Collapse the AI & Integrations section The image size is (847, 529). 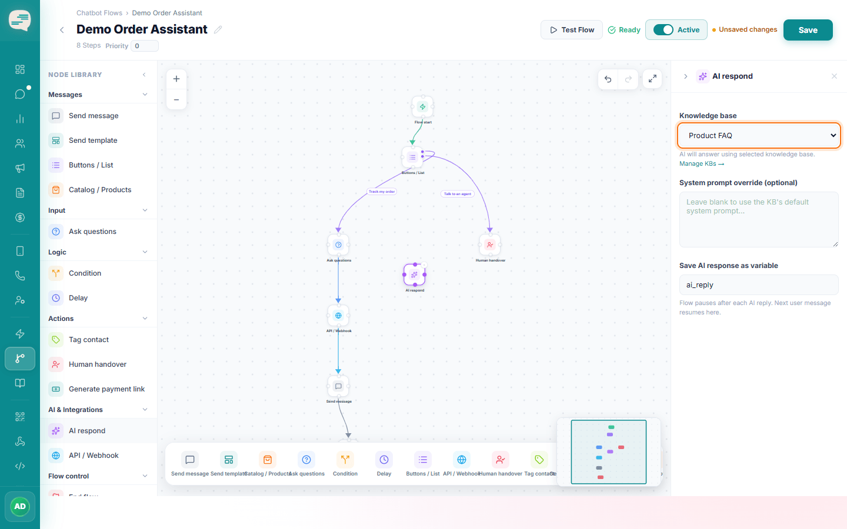coord(145,410)
